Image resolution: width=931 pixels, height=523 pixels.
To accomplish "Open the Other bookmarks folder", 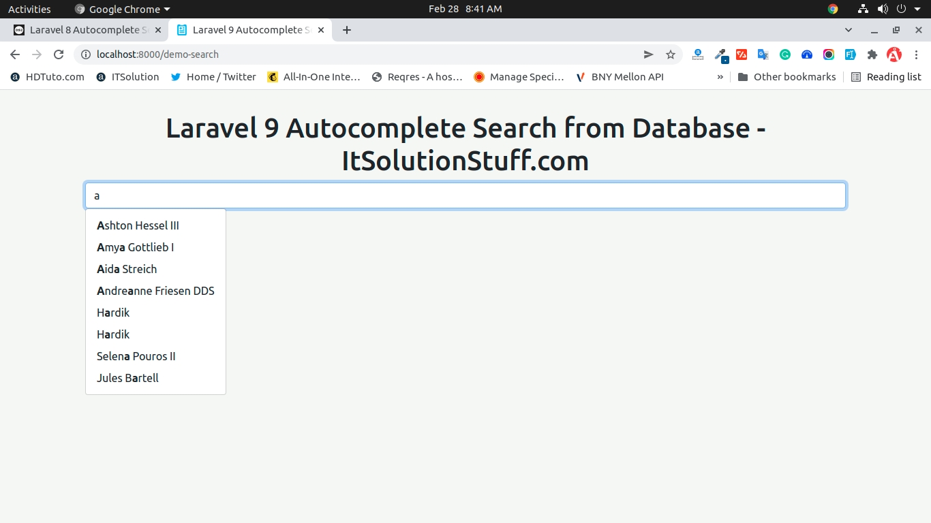I will click(x=787, y=77).
